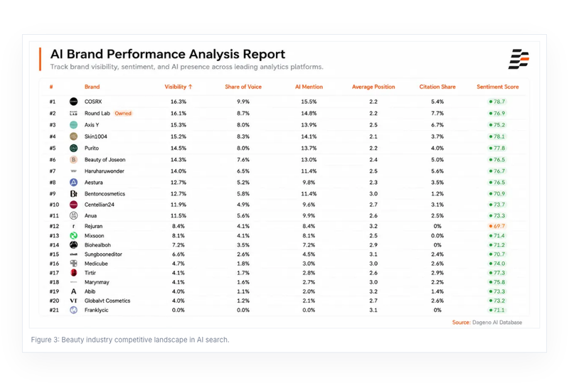Select the Share of Voice column header
This screenshot has width=569, height=388.
[243, 87]
